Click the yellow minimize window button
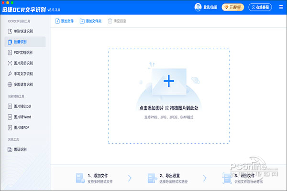The height and width of the screenshot is (191, 287). (8, 2)
